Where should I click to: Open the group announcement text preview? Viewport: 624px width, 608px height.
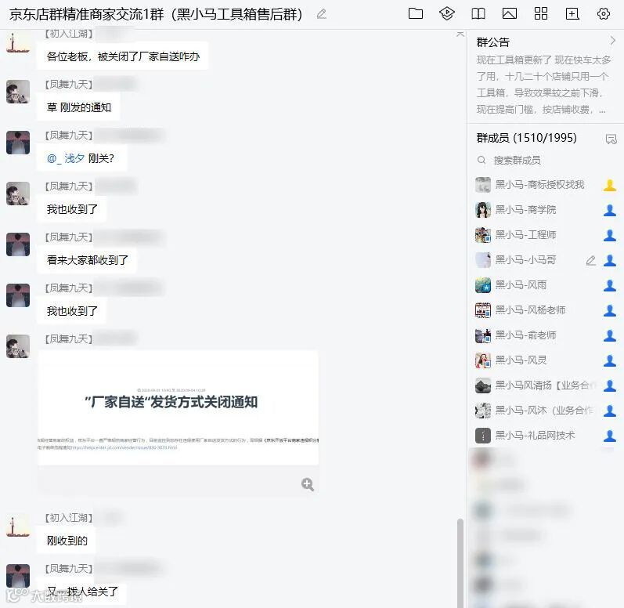[543, 85]
